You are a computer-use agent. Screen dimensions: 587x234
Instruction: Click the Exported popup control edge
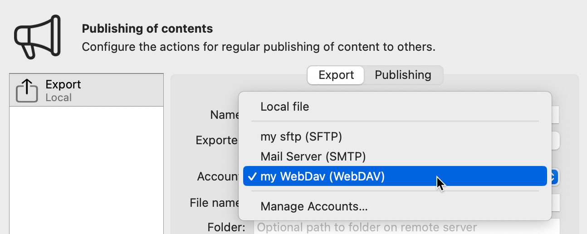pos(556,141)
